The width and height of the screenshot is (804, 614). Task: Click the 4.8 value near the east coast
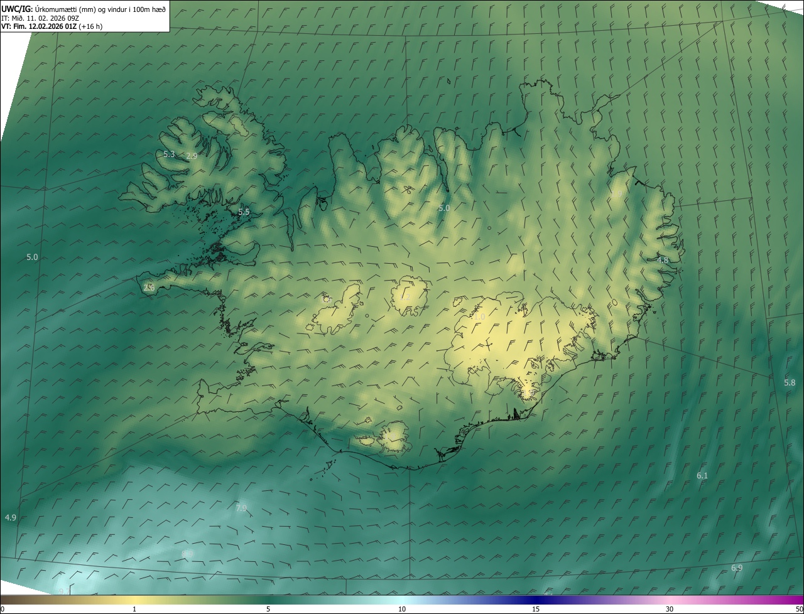coord(663,260)
